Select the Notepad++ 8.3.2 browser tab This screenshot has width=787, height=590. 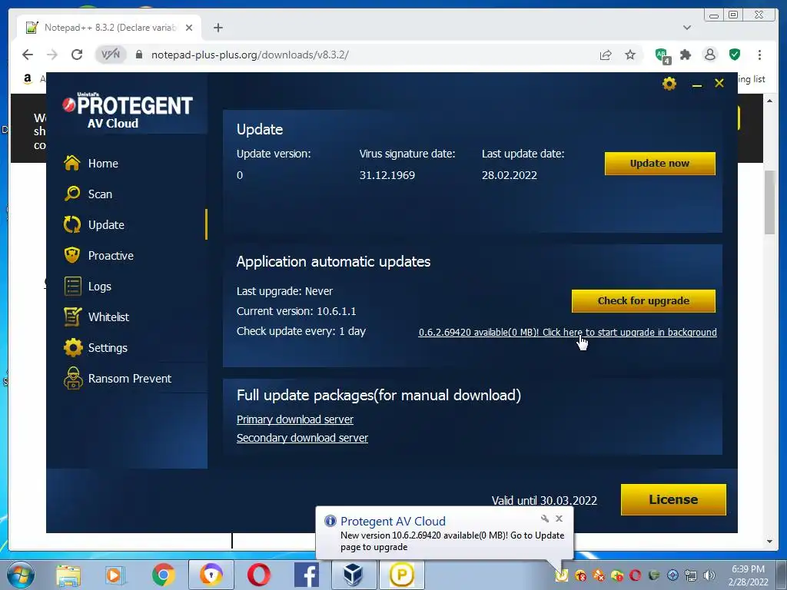coord(108,28)
